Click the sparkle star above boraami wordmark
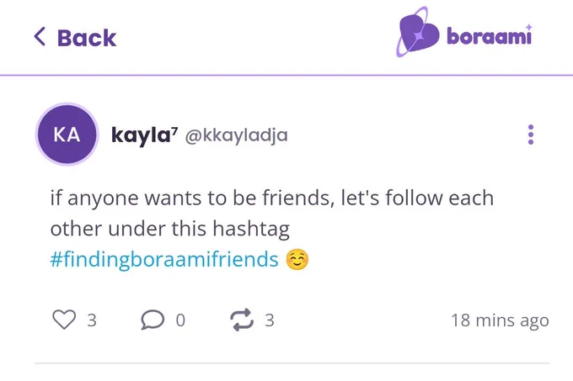The height and width of the screenshot is (381, 573). pyautogui.click(x=528, y=28)
